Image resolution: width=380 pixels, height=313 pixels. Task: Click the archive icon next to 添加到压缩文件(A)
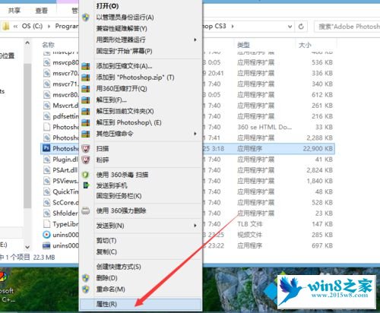coord(86,66)
